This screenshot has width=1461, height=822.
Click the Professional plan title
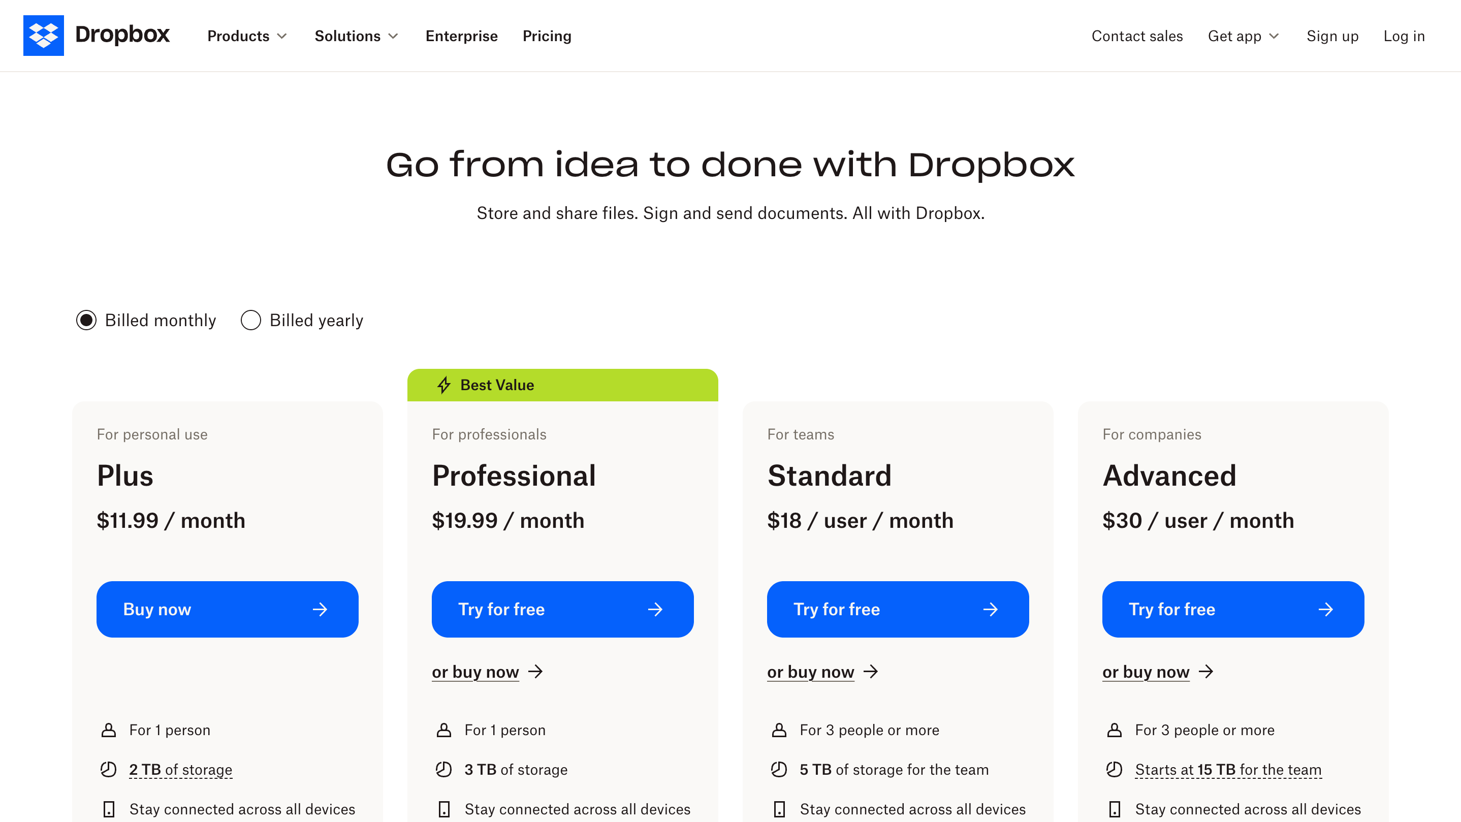coord(514,476)
